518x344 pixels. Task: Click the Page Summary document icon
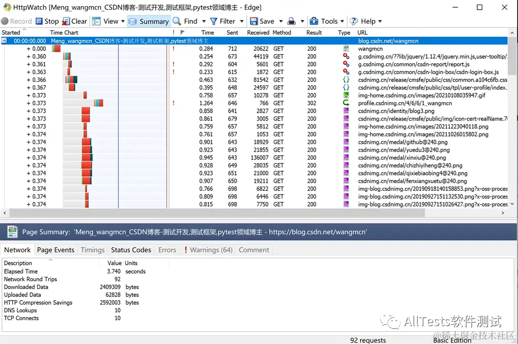tap(13, 232)
